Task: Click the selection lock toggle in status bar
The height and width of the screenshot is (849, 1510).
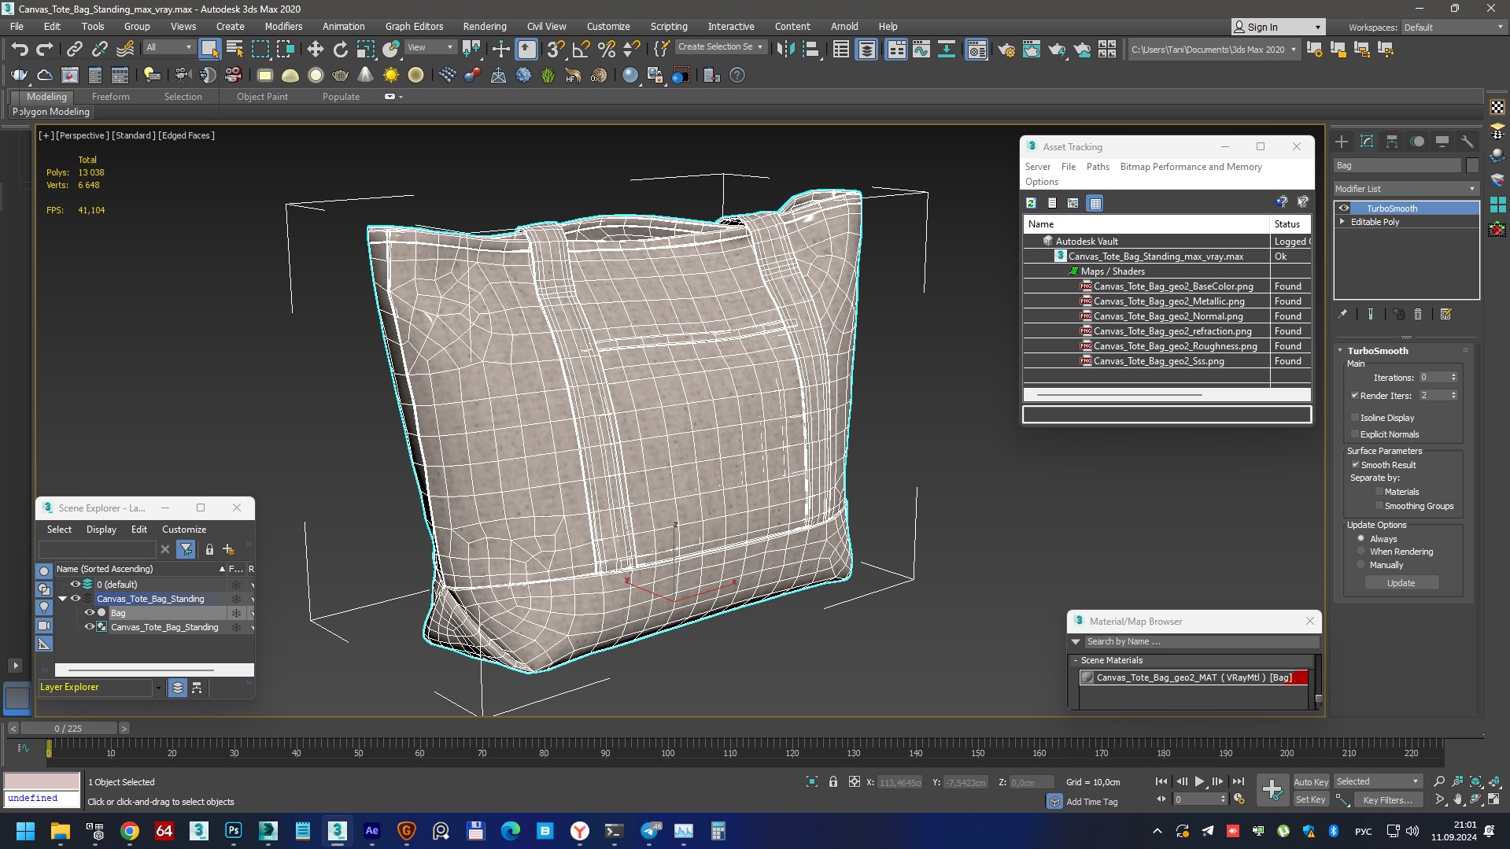Action: (833, 781)
